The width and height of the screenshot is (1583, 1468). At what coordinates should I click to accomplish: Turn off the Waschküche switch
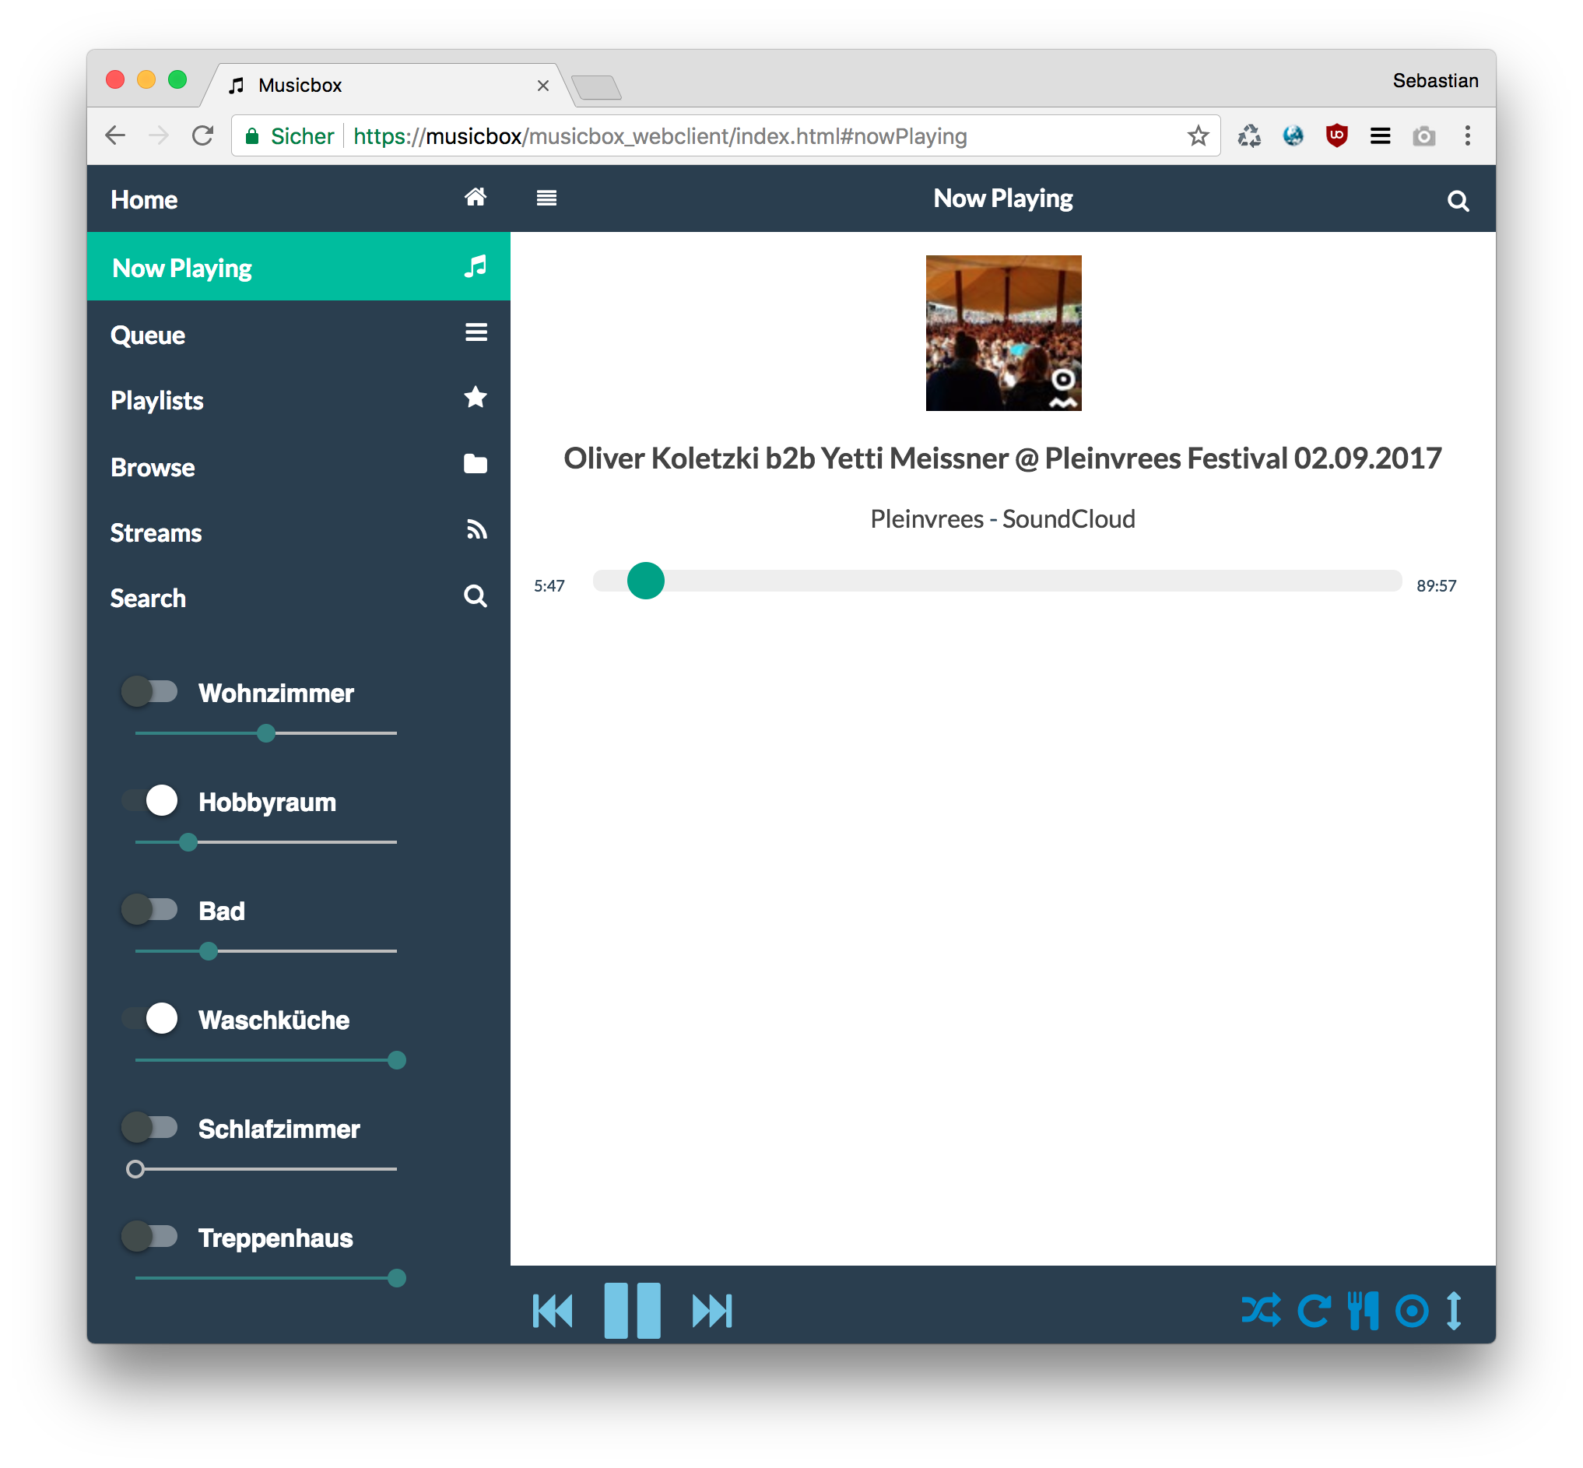(149, 1017)
